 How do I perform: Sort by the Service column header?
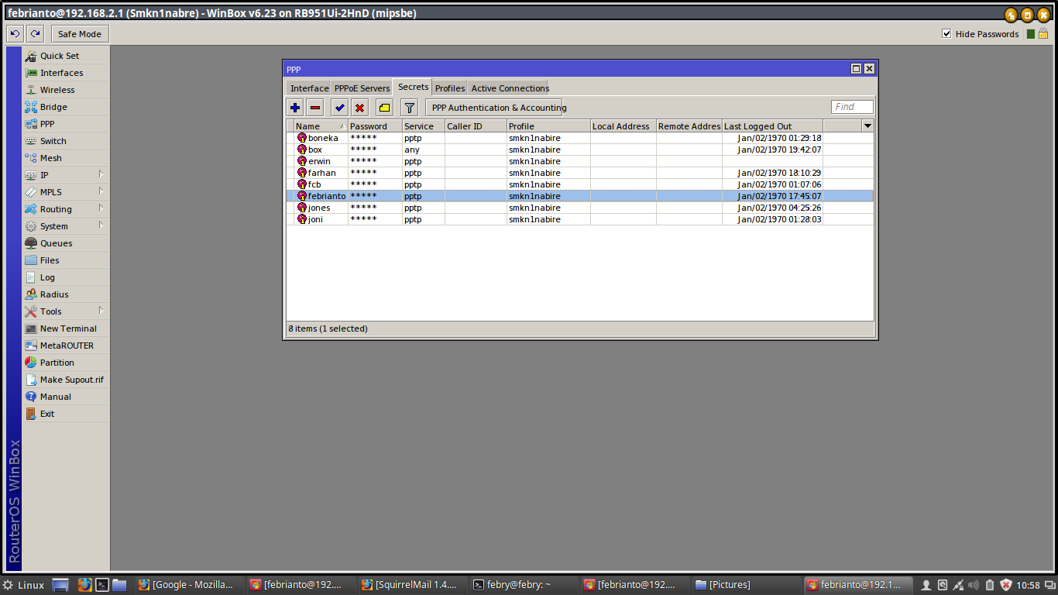pyautogui.click(x=423, y=126)
